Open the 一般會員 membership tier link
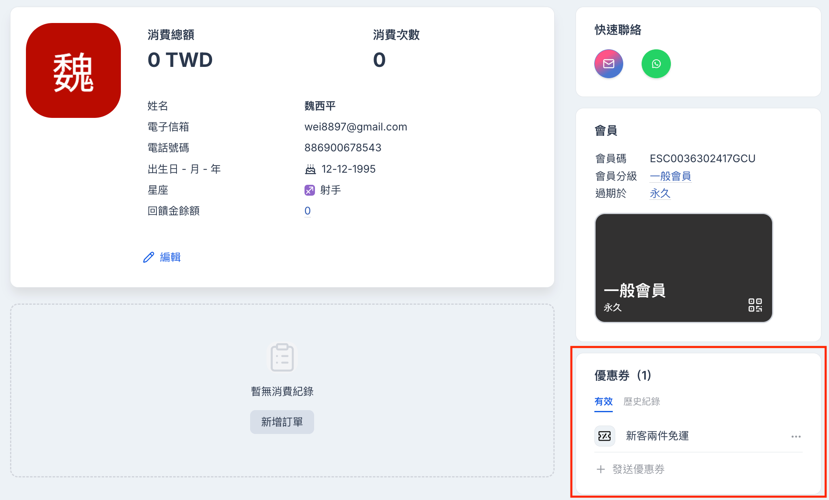The width and height of the screenshot is (829, 500). click(670, 176)
